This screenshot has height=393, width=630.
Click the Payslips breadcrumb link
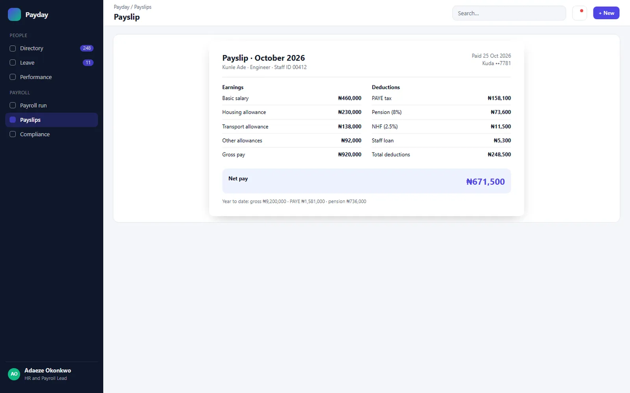[143, 7]
